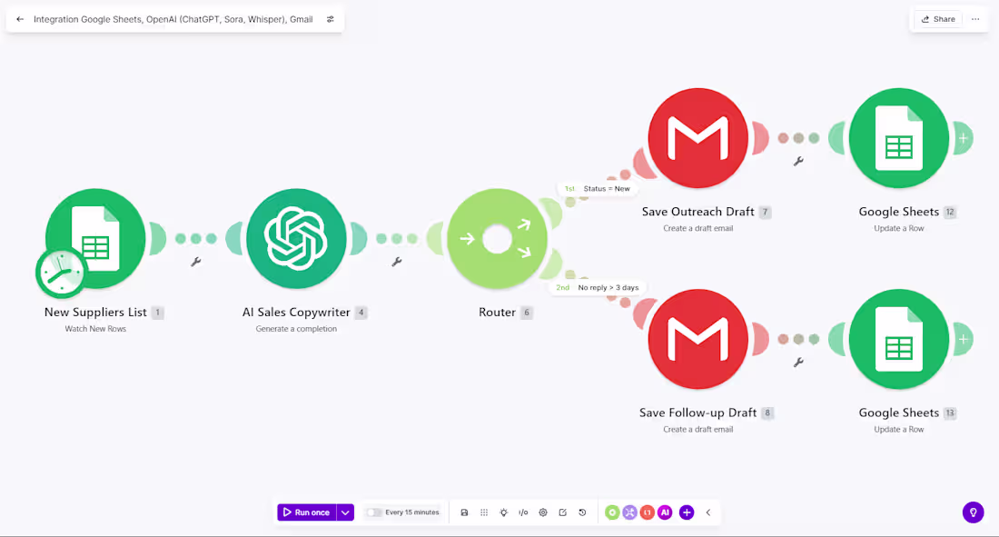Screen dimensions: 999x537
Task: Open the Save Outreach Draft Gmail module
Action: coord(697,138)
